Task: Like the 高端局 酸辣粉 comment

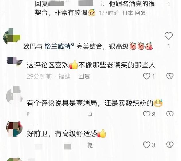Action: click(147, 114)
